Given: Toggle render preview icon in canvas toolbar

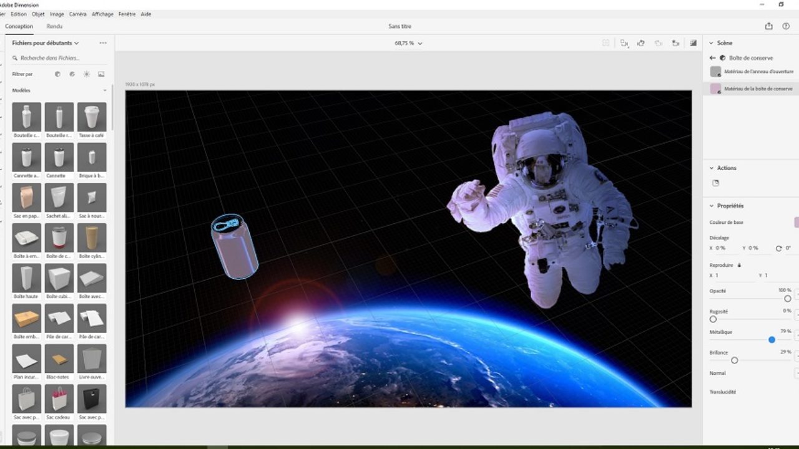Looking at the screenshot, I should (694, 43).
